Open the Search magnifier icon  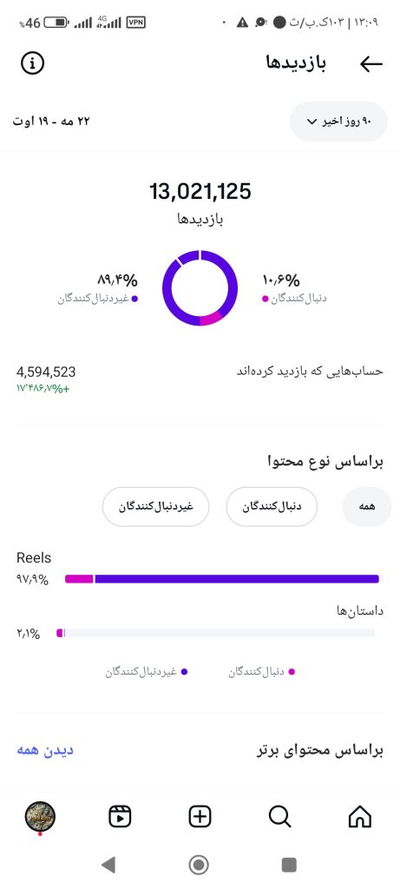point(280,817)
